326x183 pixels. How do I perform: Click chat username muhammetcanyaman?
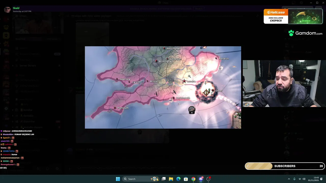10,158
